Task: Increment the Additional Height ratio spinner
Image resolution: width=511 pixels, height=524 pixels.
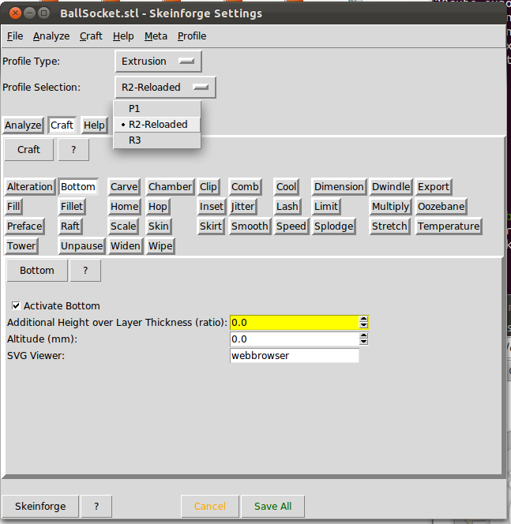Action: (x=363, y=319)
